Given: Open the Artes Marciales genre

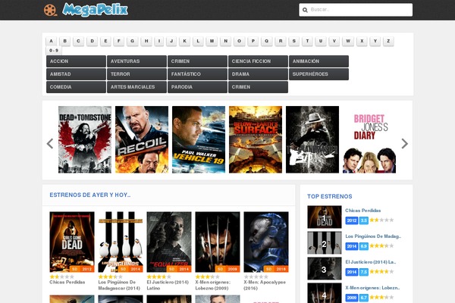Looking at the screenshot, I should 136,86.
